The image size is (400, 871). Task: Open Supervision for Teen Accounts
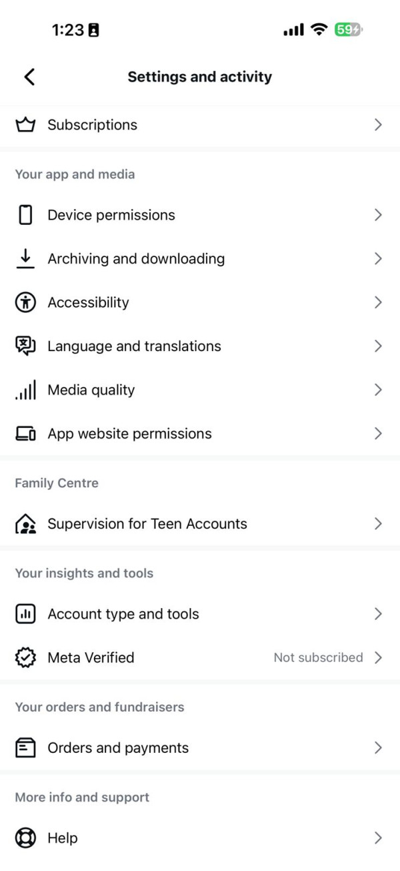(x=147, y=524)
